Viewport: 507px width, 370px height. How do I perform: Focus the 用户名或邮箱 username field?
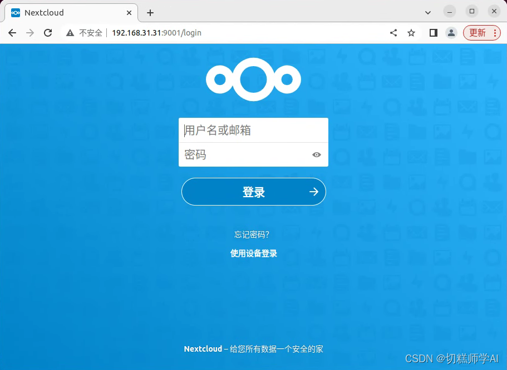254,130
